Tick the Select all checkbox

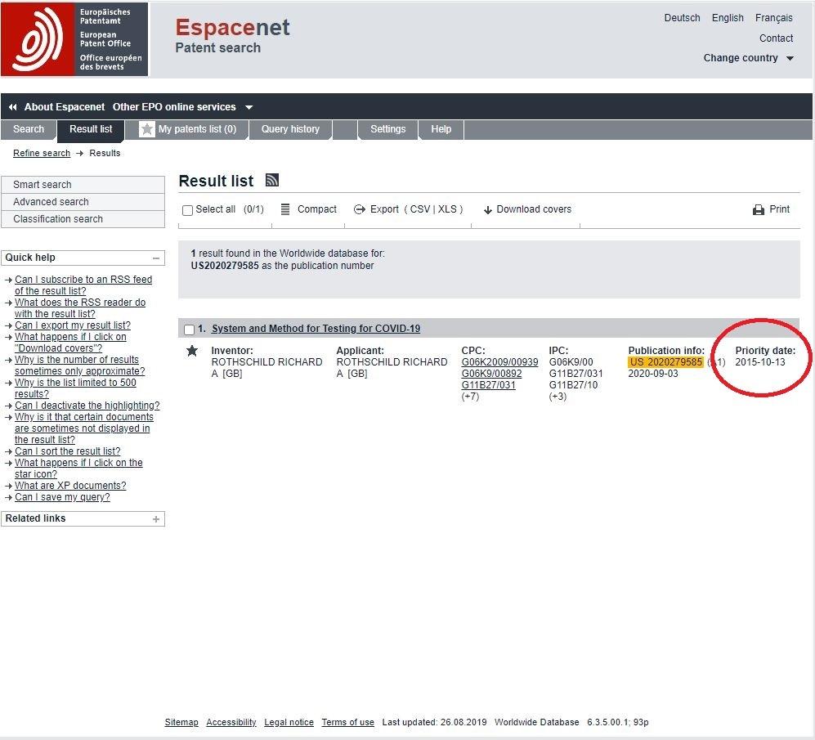[x=188, y=210]
